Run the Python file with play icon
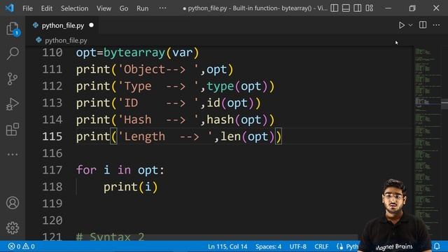This screenshot has height=252, width=448. point(401,25)
